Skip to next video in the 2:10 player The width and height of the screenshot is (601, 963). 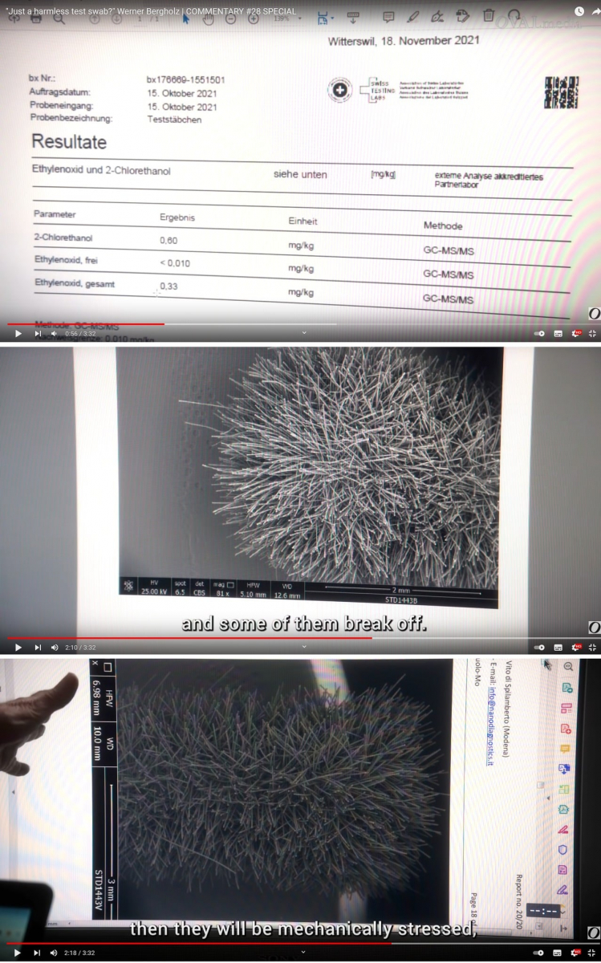point(37,647)
